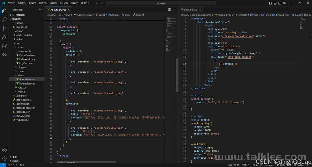Screen dimensions: 312x167
Task: Click Go Live in status bar
Action: (x=299, y=165)
